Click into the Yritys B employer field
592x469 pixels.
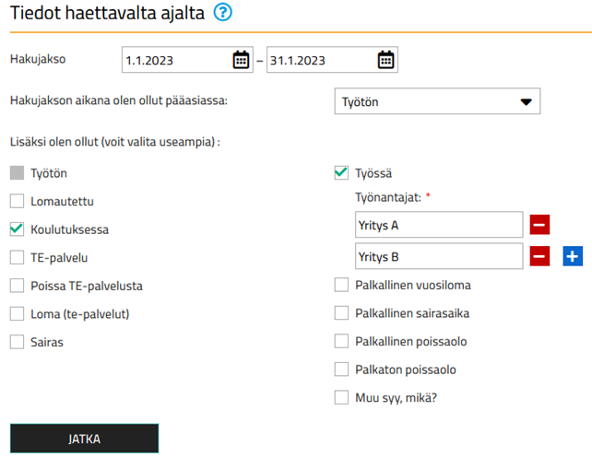[x=439, y=256]
